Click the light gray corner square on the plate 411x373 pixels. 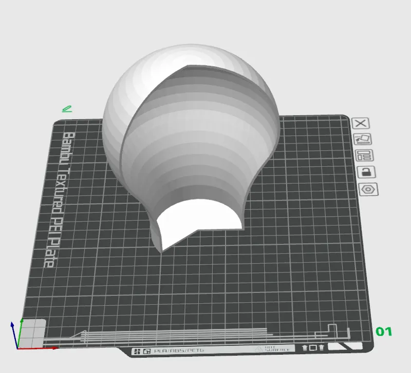point(32,333)
